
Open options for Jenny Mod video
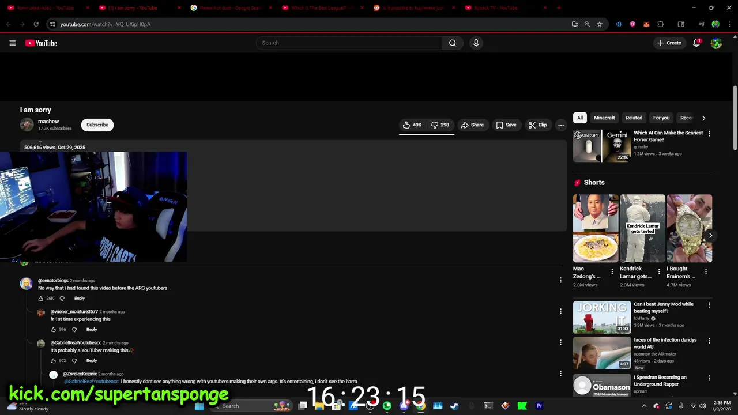(x=709, y=304)
